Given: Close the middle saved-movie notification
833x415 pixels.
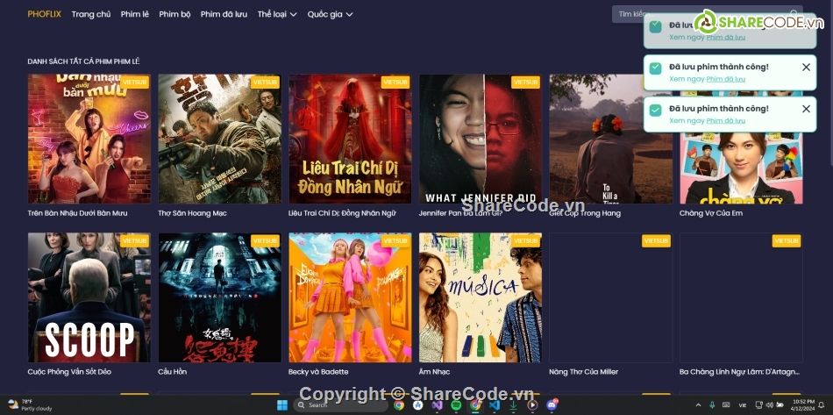Looking at the screenshot, I should (806, 67).
